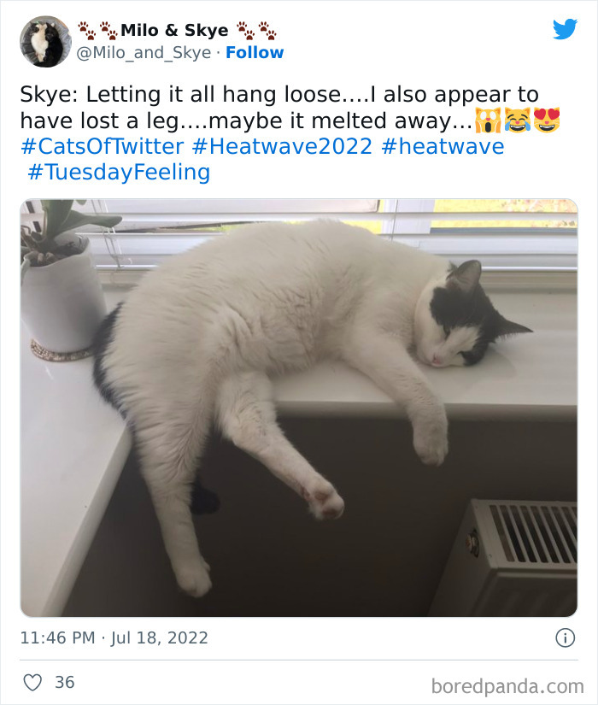Image resolution: width=598 pixels, height=705 pixels.
Task: Open the #TuesdayFeeling hashtag
Action: coord(119,173)
